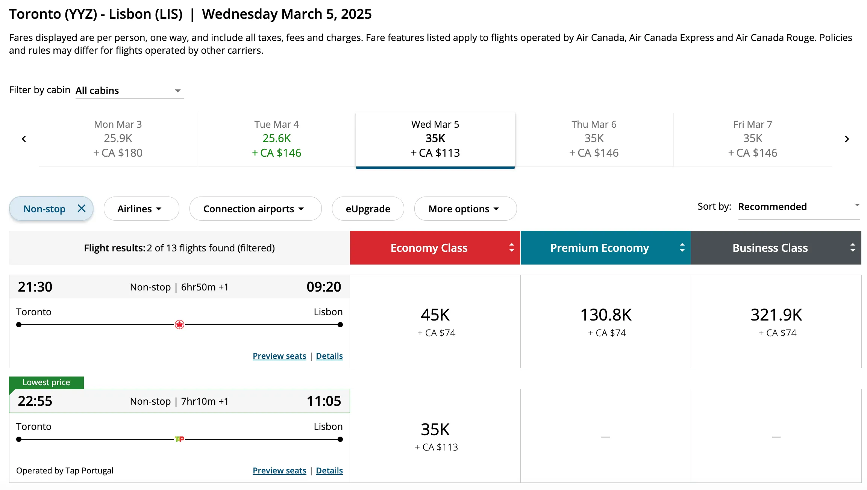Click the Business Class column header
The height and width of the screenshot is (490, 867).
(776, 248)
